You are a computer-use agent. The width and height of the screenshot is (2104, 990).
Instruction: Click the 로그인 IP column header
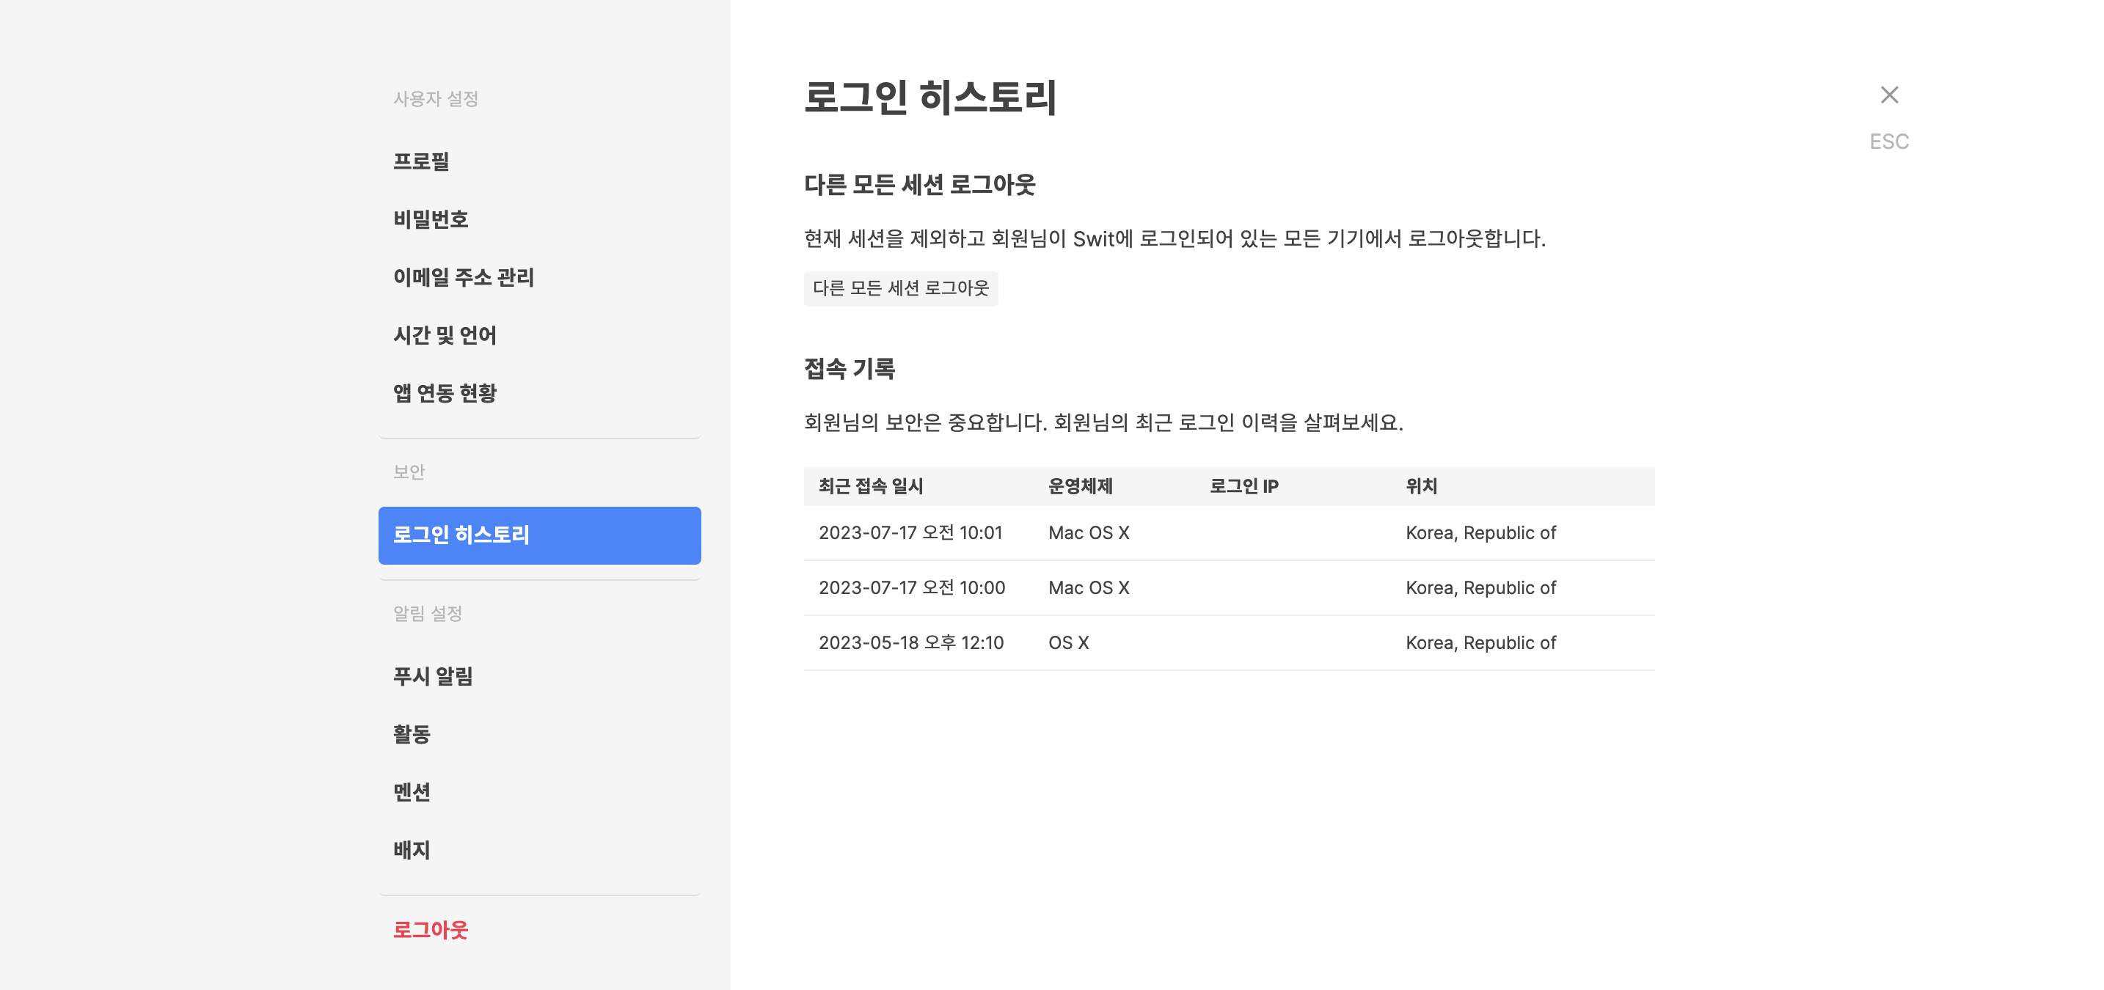pos(1243,486)
